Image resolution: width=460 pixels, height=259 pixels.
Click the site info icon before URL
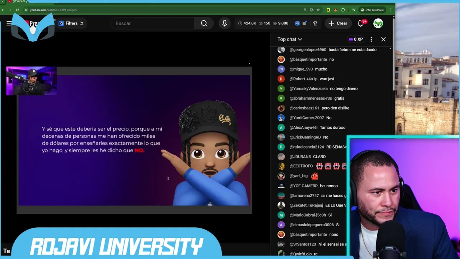coord(26,10)
